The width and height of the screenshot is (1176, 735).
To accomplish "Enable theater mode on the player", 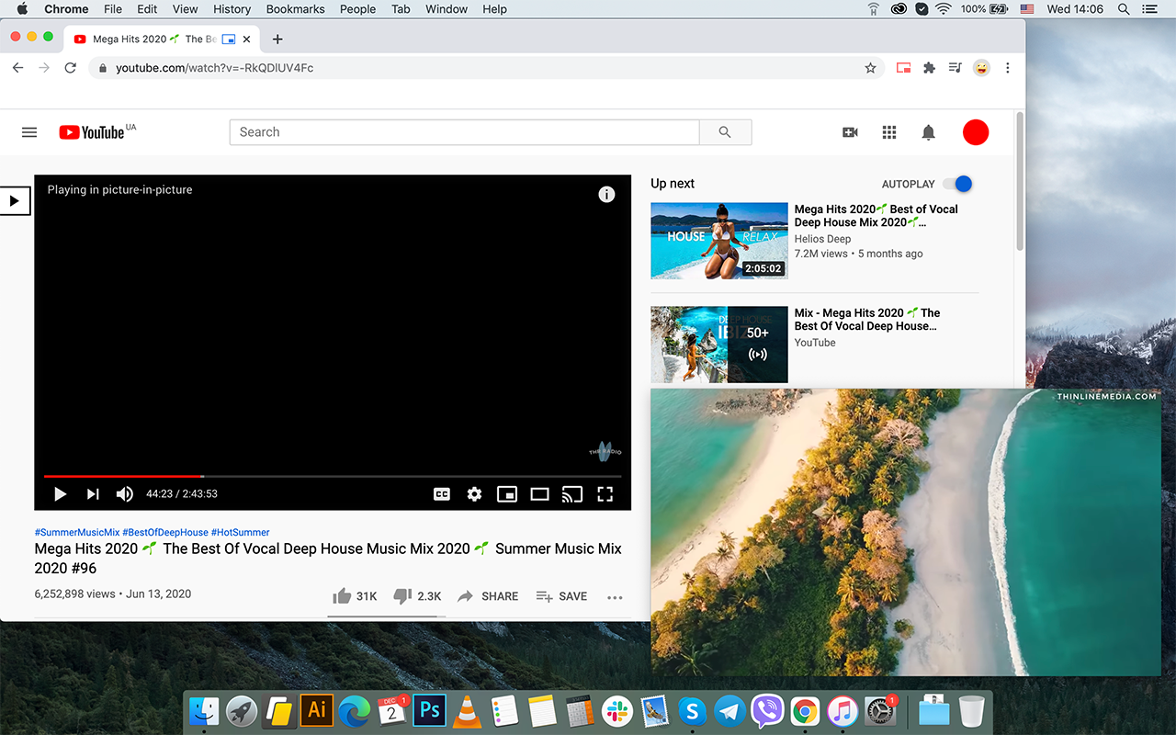I will (x=539, y=494).
